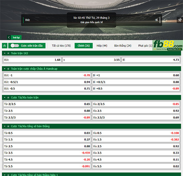Star the Cược Tài/Xỉu toàn trận section
Image resolution: width=183 pixels, height=176 pixels.
pos(8,97)
